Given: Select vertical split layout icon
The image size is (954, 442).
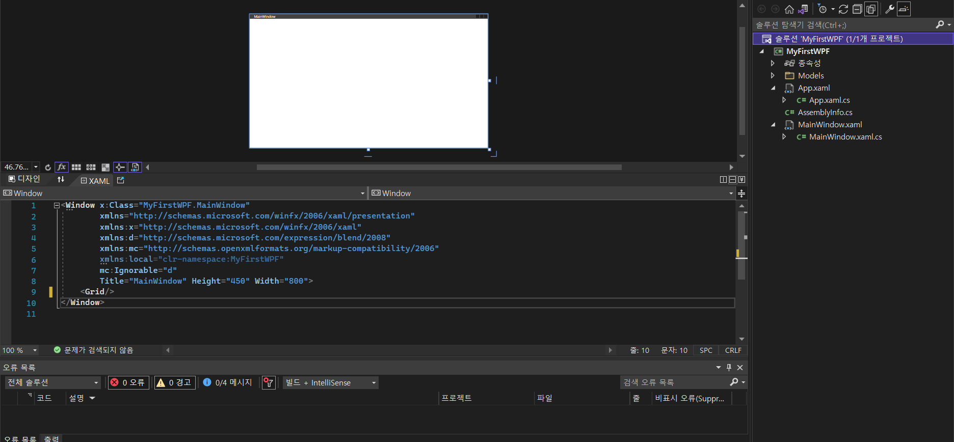Looking at the screenshot, I should (723, 180).
